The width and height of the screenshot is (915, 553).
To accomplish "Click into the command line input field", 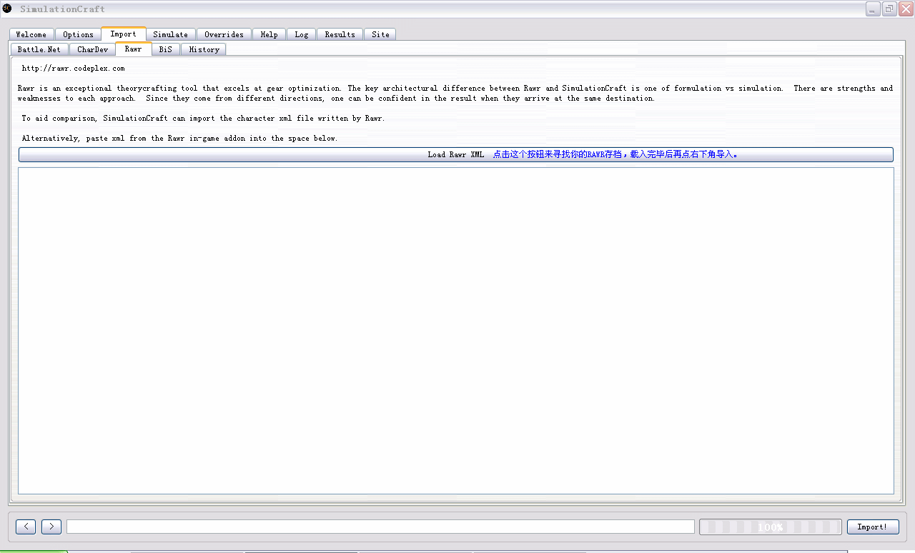I will coord(380,527).
